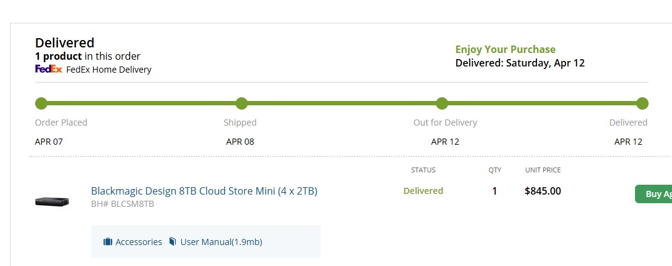Click the FedEx logo

[48, 69]
